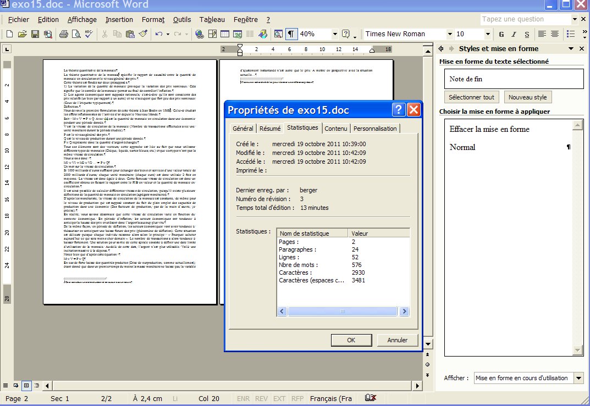Screen dimensions: 590x406
Task: Open the Fichier menu
Action: (x=19, y=20)
